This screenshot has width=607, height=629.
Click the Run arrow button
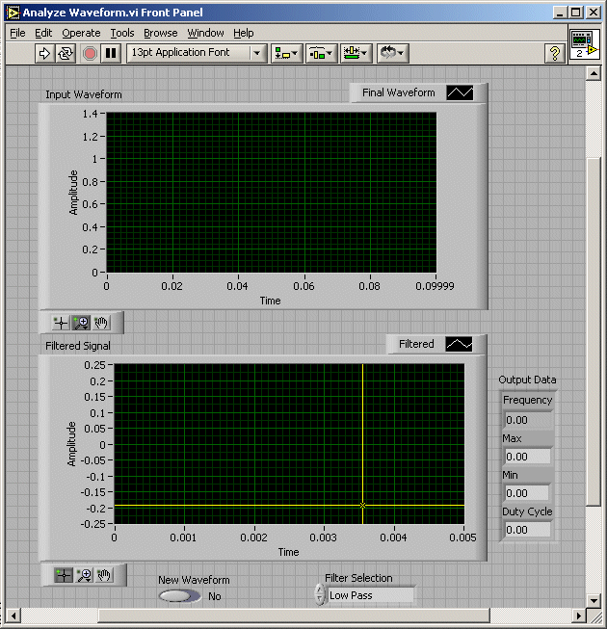tap(44, 53)
